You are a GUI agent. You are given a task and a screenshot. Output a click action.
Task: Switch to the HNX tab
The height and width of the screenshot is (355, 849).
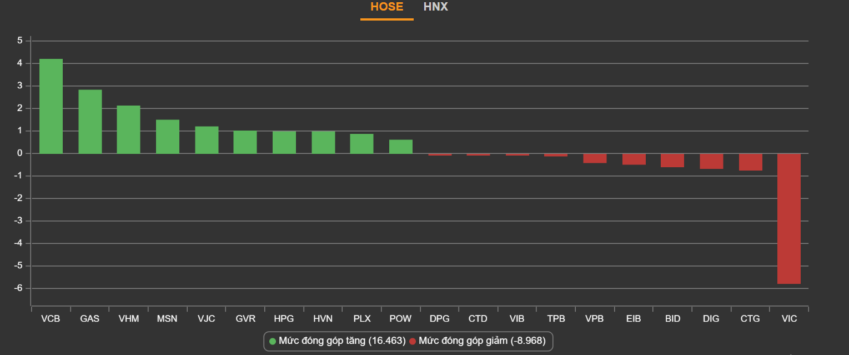pos(435,7)
